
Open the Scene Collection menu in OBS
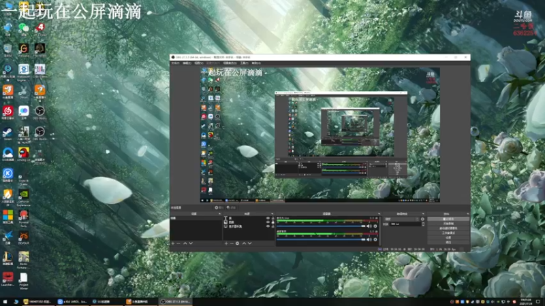[230, 63]
